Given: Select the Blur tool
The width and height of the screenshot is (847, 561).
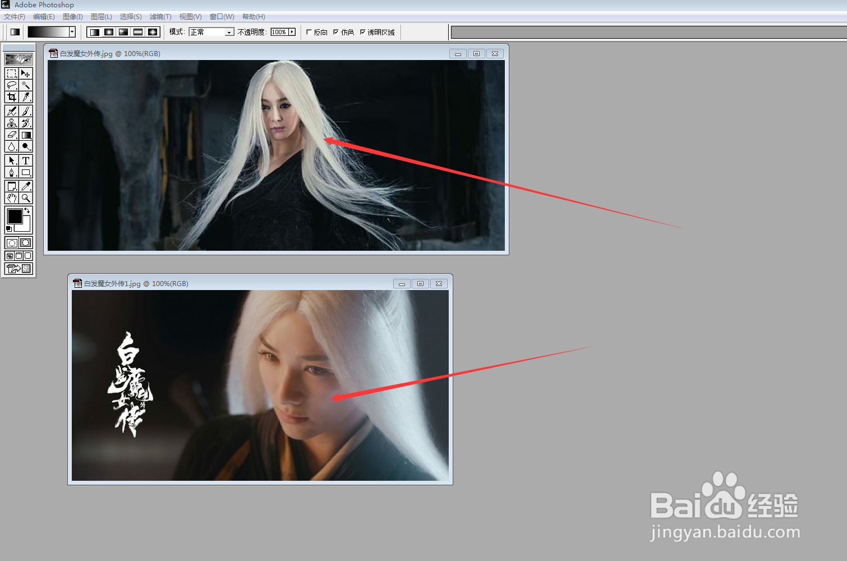Looking at the screenshot, I should pos(12,146).
